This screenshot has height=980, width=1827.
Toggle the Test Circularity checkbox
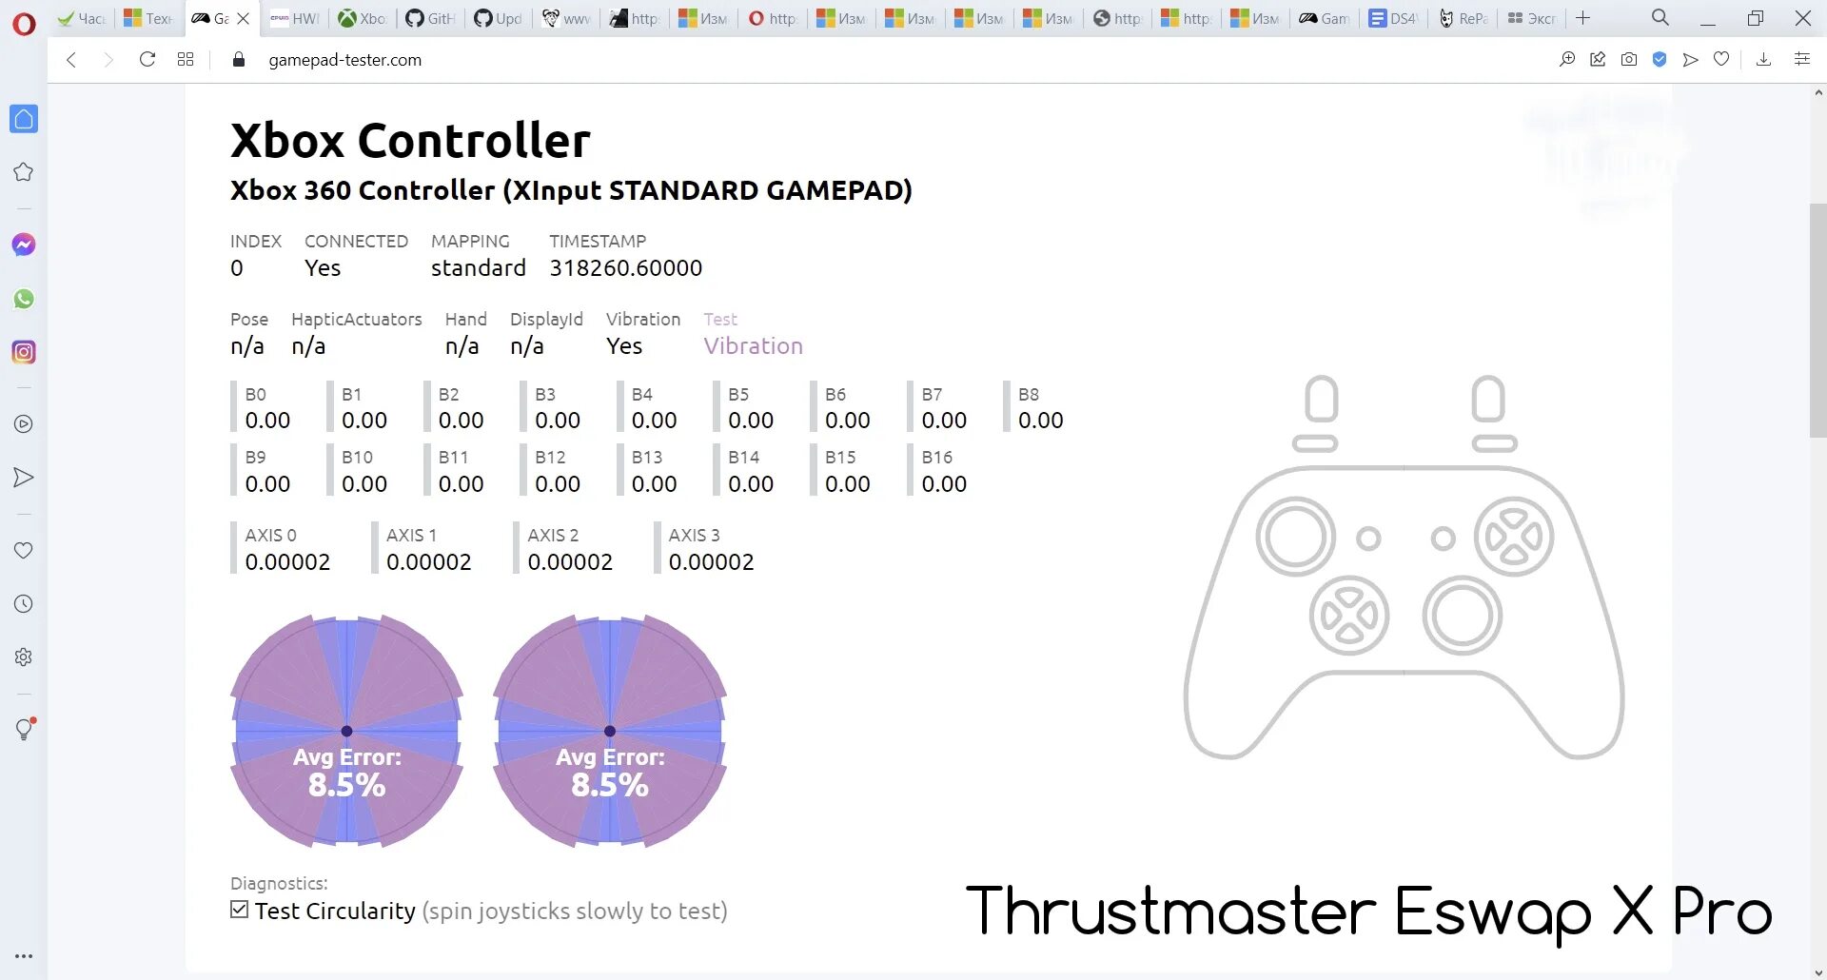tap(240, 910)
